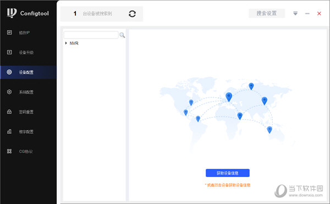This screenshot has height=204, width=330.
Task: Click the blue 获取设备信息 button
Action: click(228, 173)
